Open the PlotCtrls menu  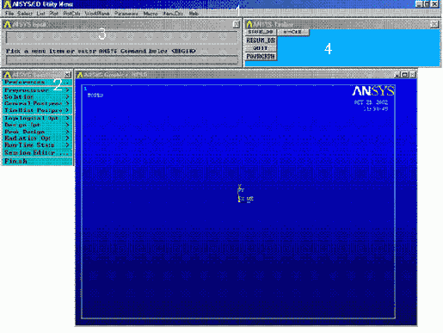coord(71,13)
